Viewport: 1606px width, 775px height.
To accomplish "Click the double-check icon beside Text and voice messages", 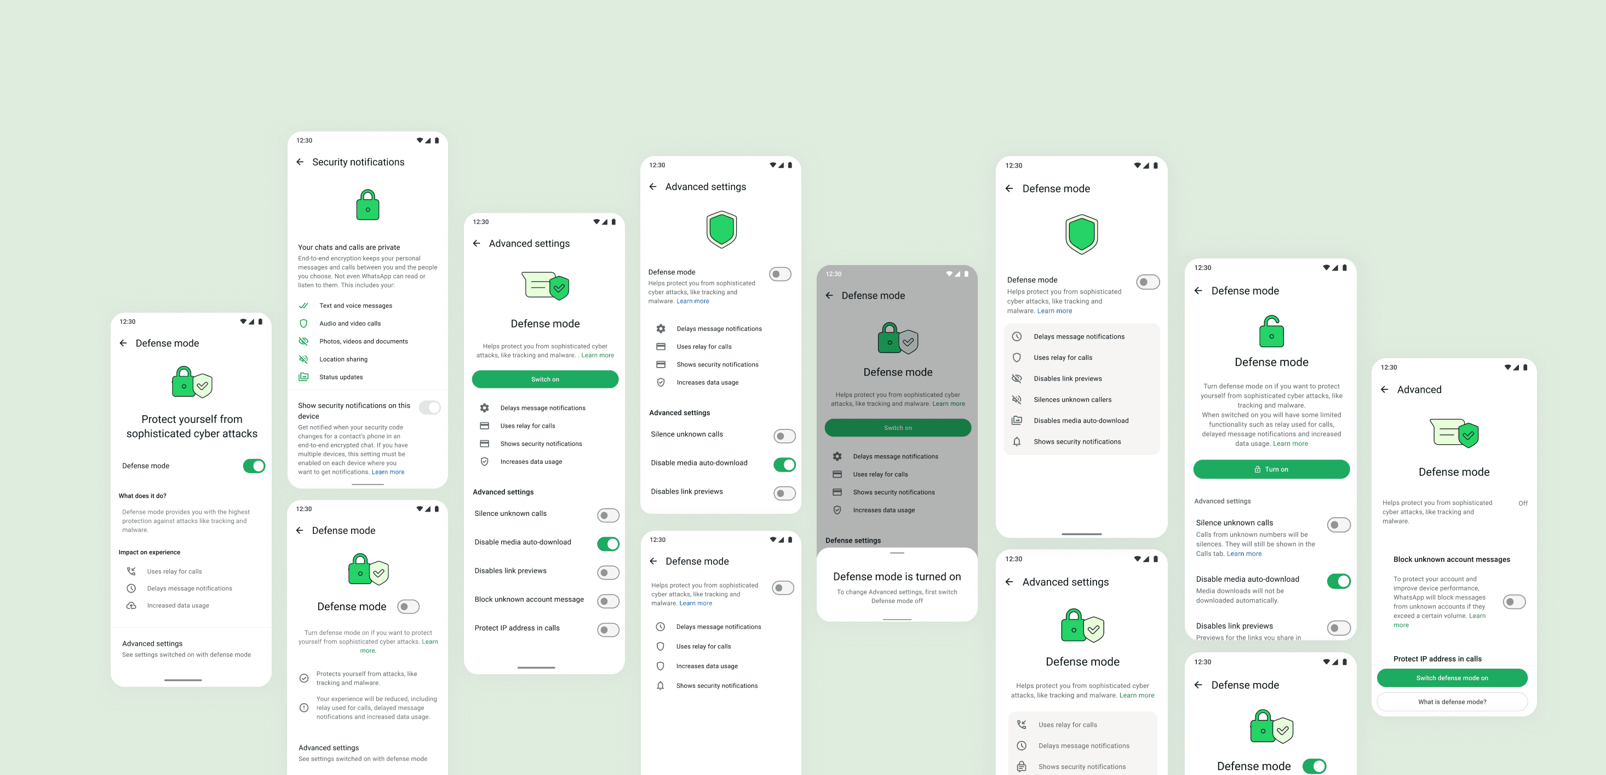I will tap(303, 306).
